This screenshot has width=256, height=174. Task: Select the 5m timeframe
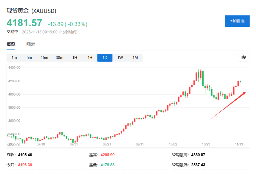[x=29, y=57]
